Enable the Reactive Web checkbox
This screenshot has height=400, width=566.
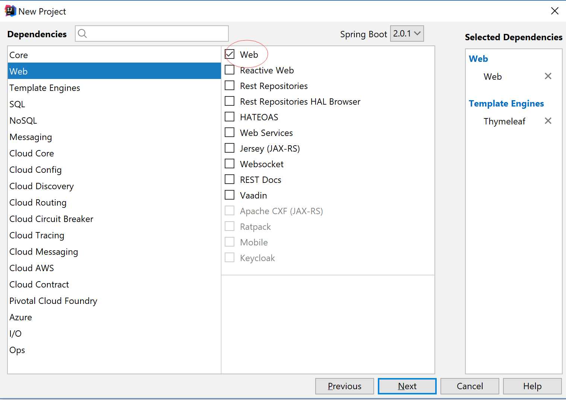click(230, 70)
